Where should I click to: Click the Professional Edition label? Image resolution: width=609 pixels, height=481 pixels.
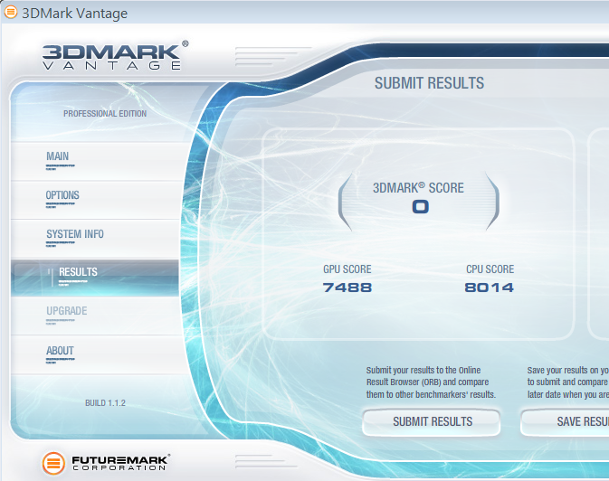point(105,114)
